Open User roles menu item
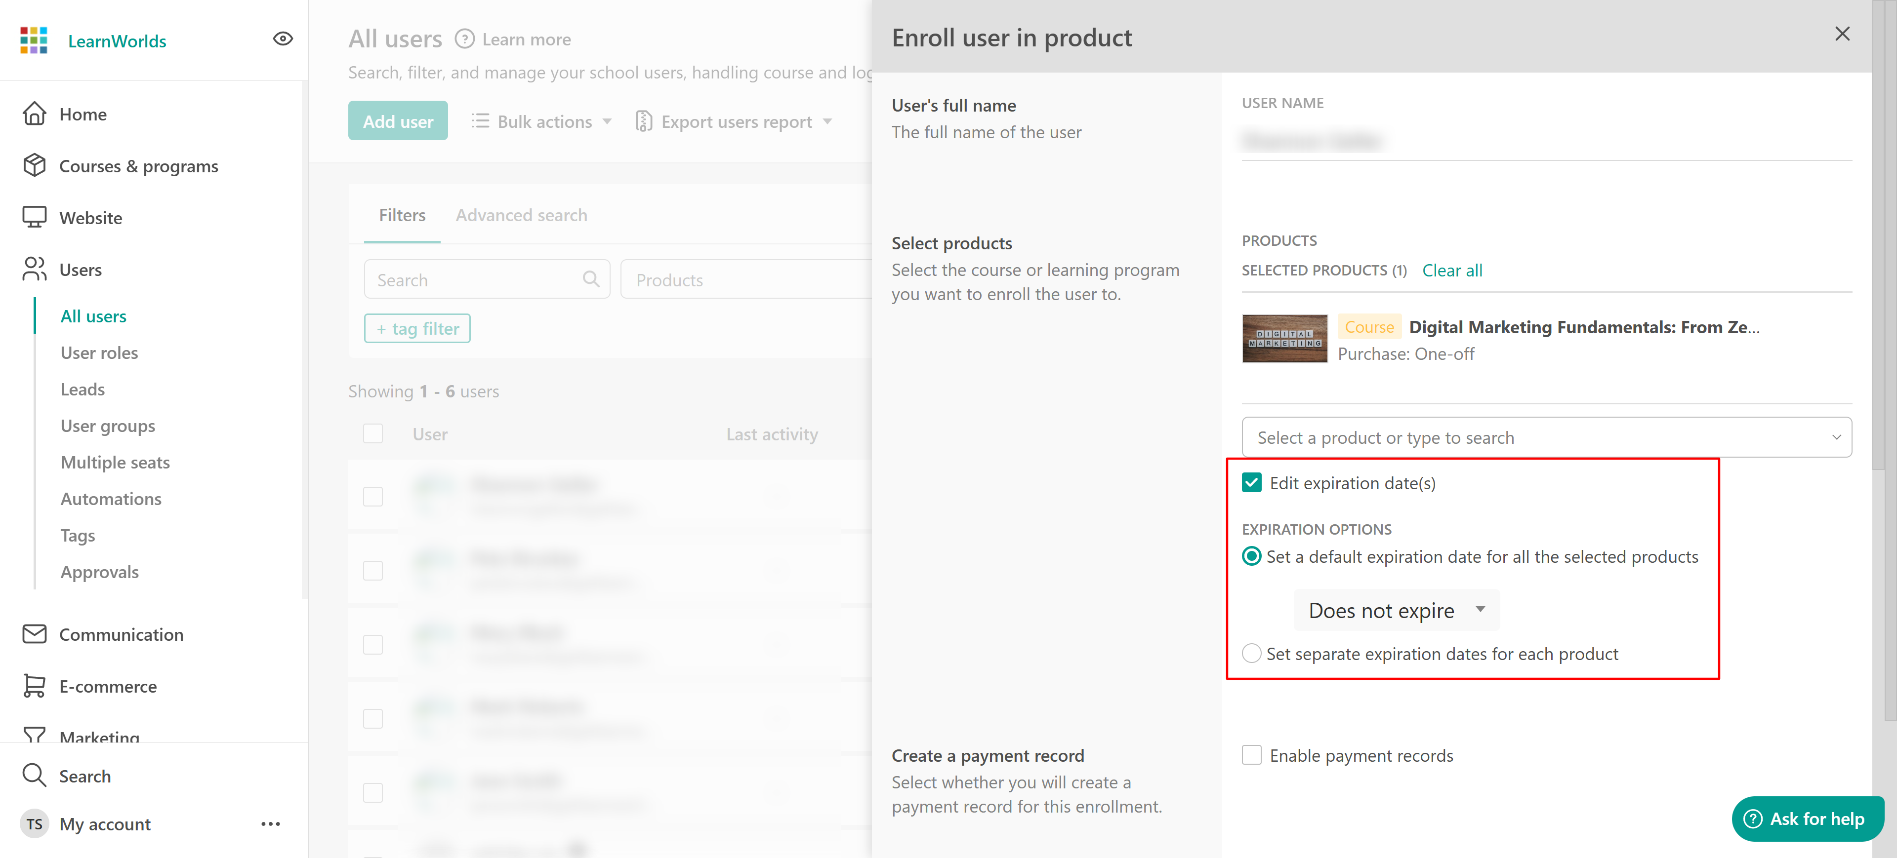Screen dimensions: 1897x858 [99, 352]
